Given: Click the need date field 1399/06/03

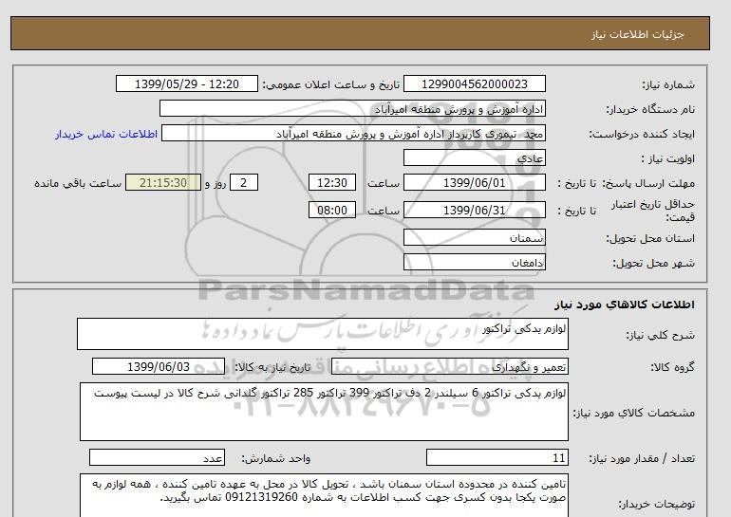Looking at the screenshot, I should tap(159, 366).
